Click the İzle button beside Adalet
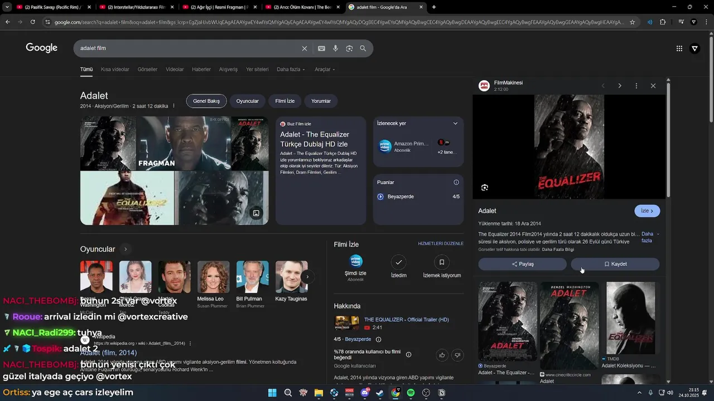The image size is (714, 401). point(647,211)
